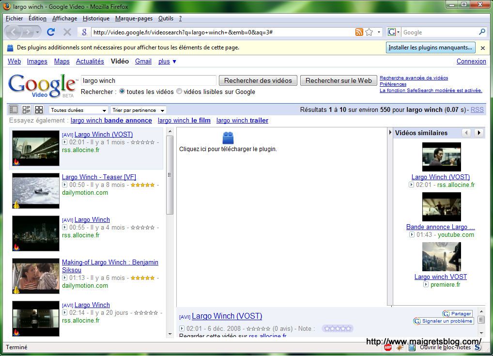The width and height of the screenshot is (493, 356).
Task: Click the S icon in status bar
Action: coord(478,347)
